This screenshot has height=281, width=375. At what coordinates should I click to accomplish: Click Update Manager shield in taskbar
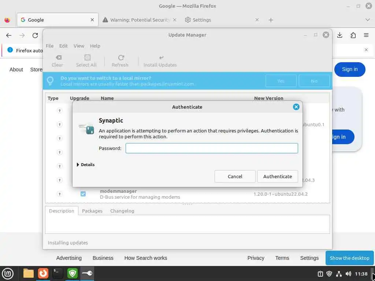pos(72,274)
